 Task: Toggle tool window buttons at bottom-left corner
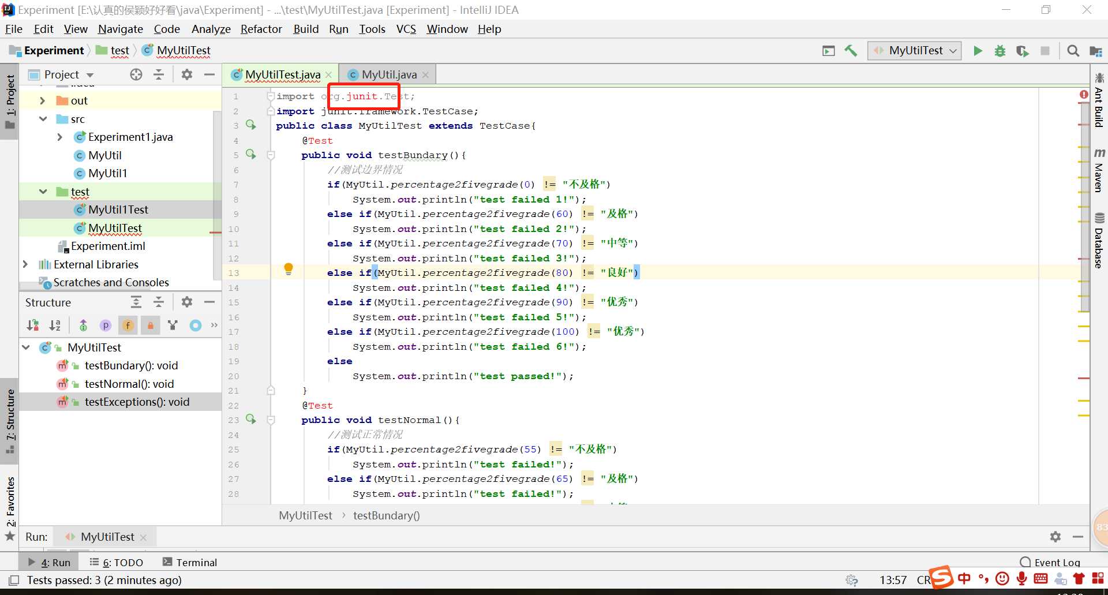tap(14, 580)
